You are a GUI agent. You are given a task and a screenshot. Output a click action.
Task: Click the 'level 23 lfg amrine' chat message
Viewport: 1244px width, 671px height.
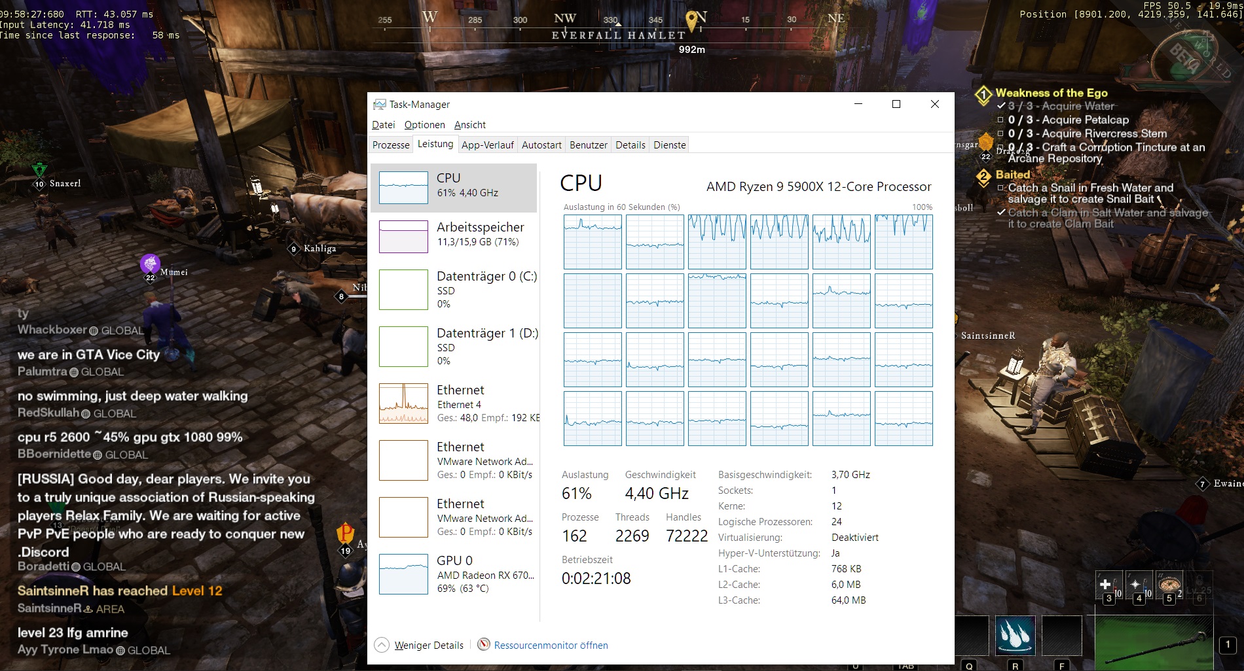[73, 632]
